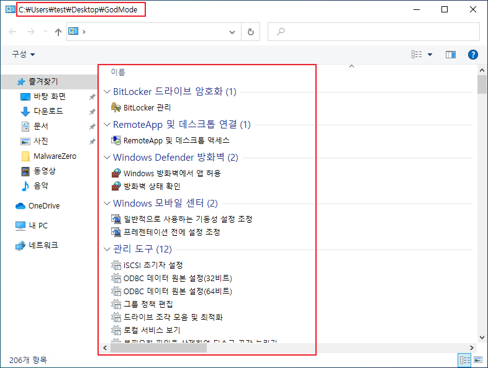Open address bar history dropdown

(x=232, y=32)
